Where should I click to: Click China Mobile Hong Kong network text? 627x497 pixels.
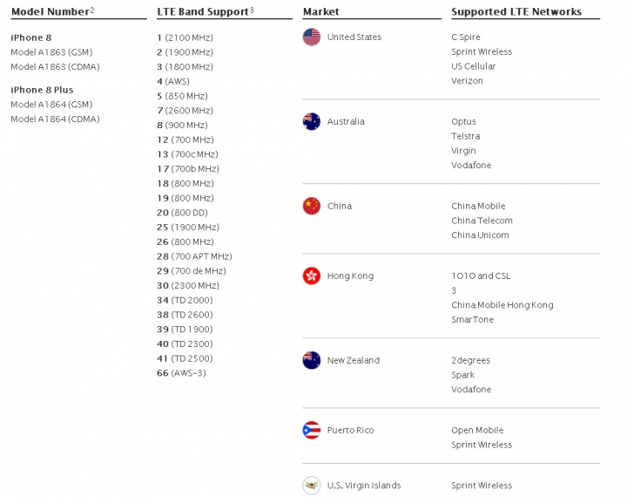[502, 305]
